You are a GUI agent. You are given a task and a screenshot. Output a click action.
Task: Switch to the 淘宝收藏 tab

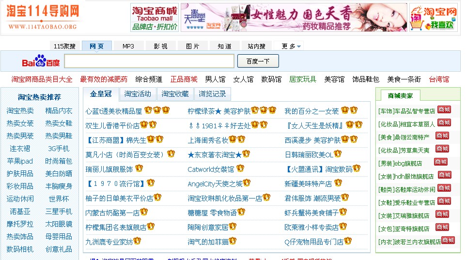point(175,94)
